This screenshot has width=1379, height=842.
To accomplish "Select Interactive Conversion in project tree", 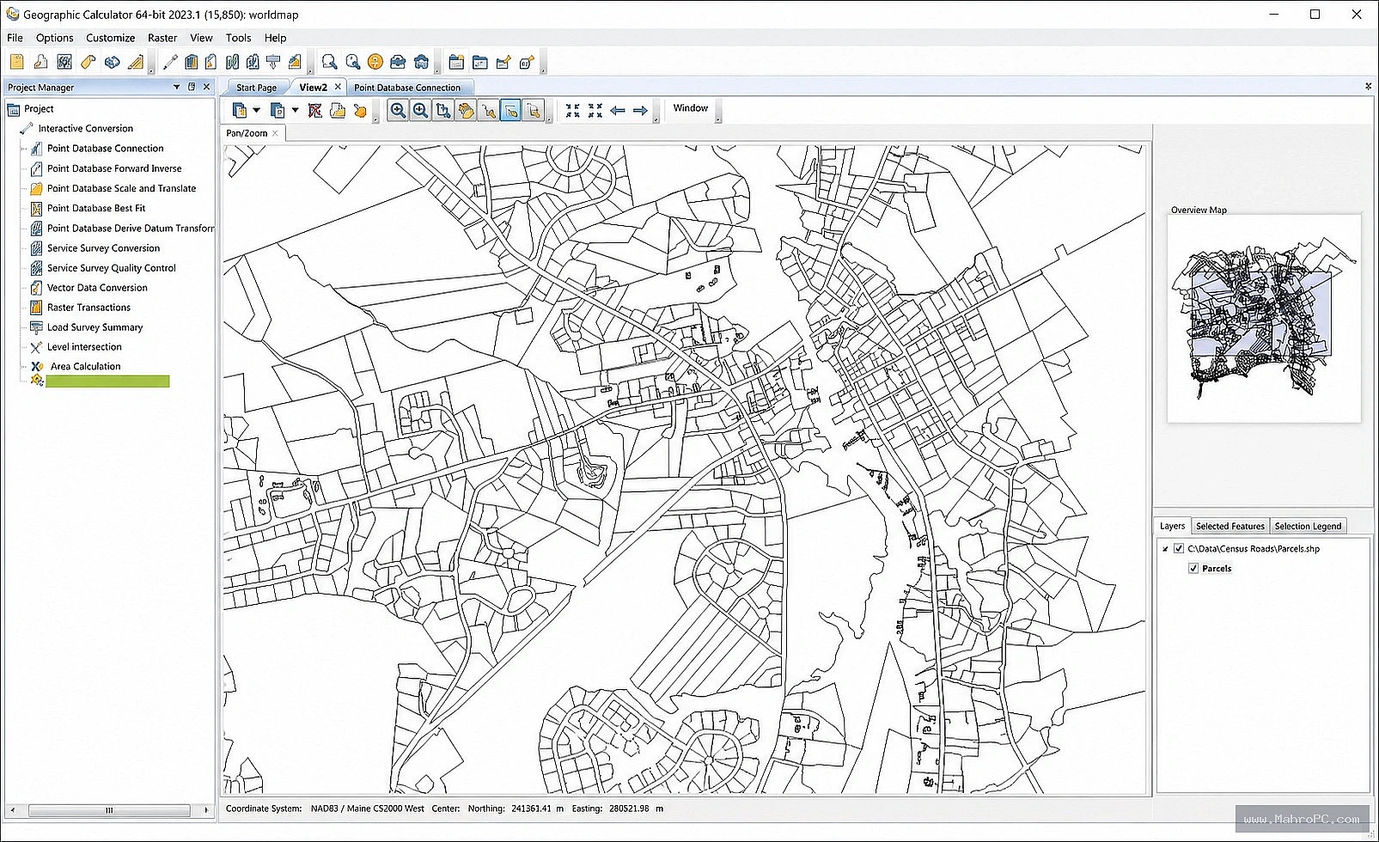I will coord(85,128).
